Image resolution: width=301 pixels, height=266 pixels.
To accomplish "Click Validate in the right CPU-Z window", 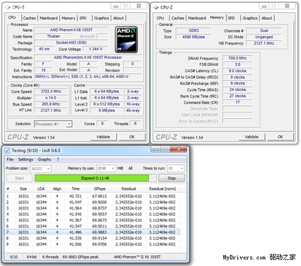I will pos(252,137).
